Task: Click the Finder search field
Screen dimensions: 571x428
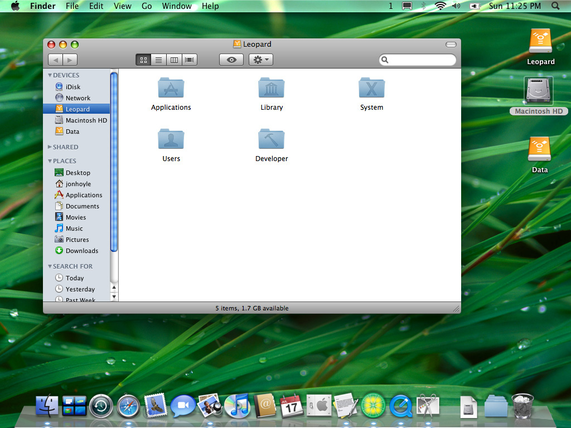Action: coord(417,60)
